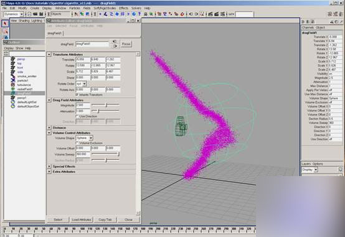Click the Magnitude value field
This screenshot has height=237, width=345.
point(83,105)
